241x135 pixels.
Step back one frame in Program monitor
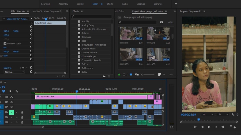tap(202, 127)
